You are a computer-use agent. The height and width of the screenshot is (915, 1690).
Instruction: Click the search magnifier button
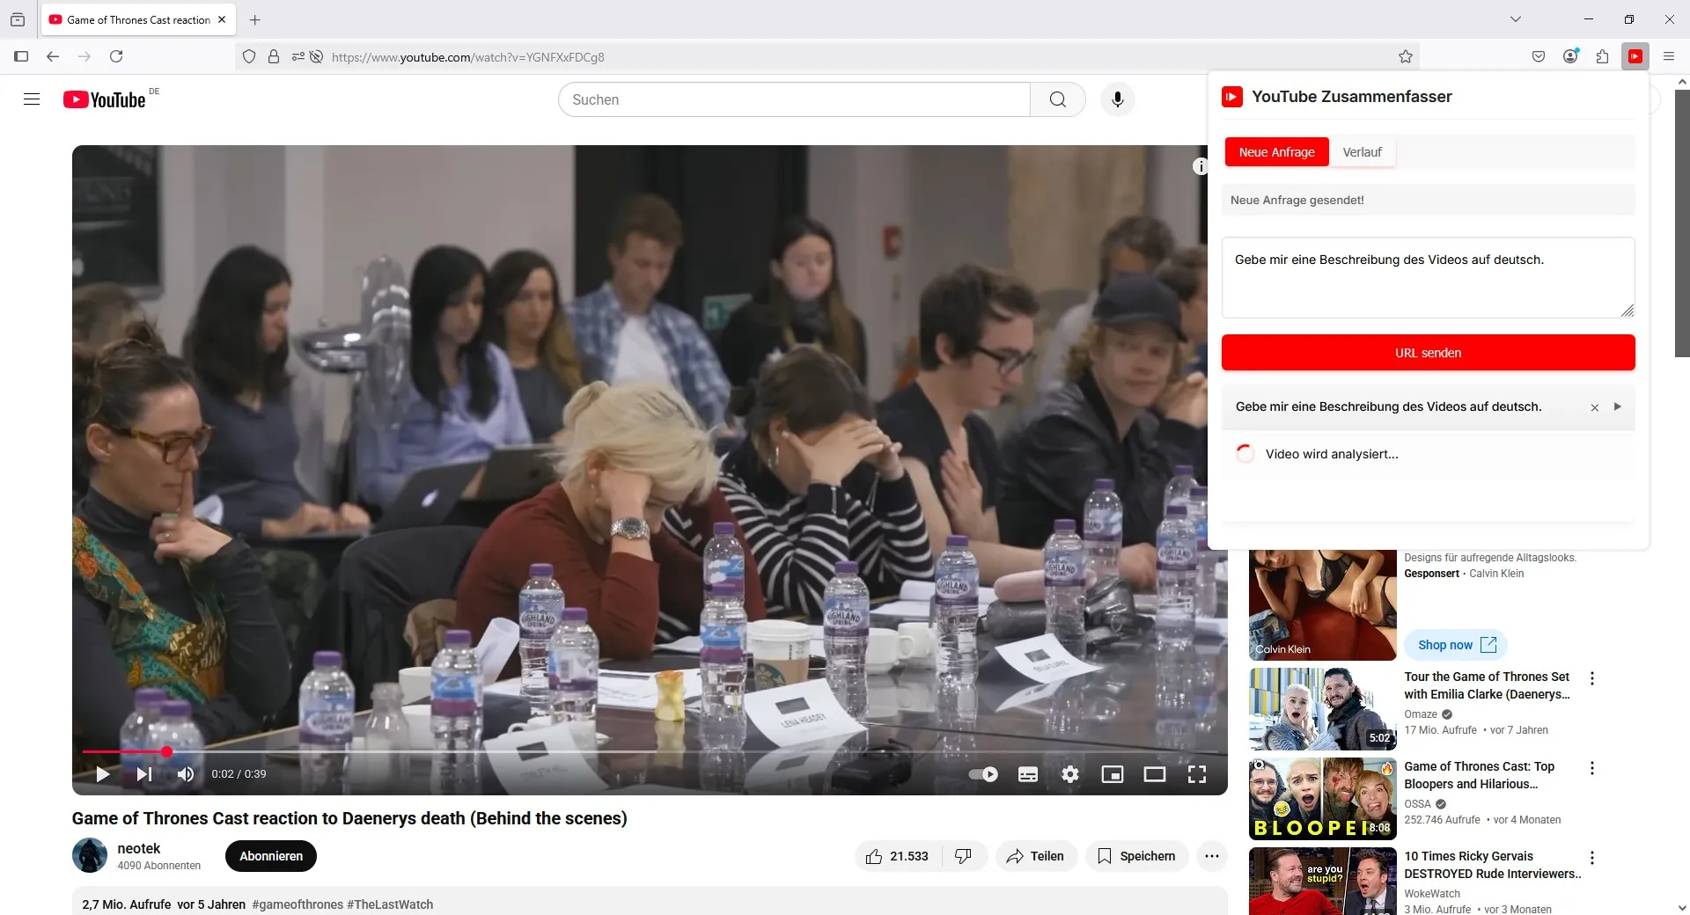[x=1057, y=99]
